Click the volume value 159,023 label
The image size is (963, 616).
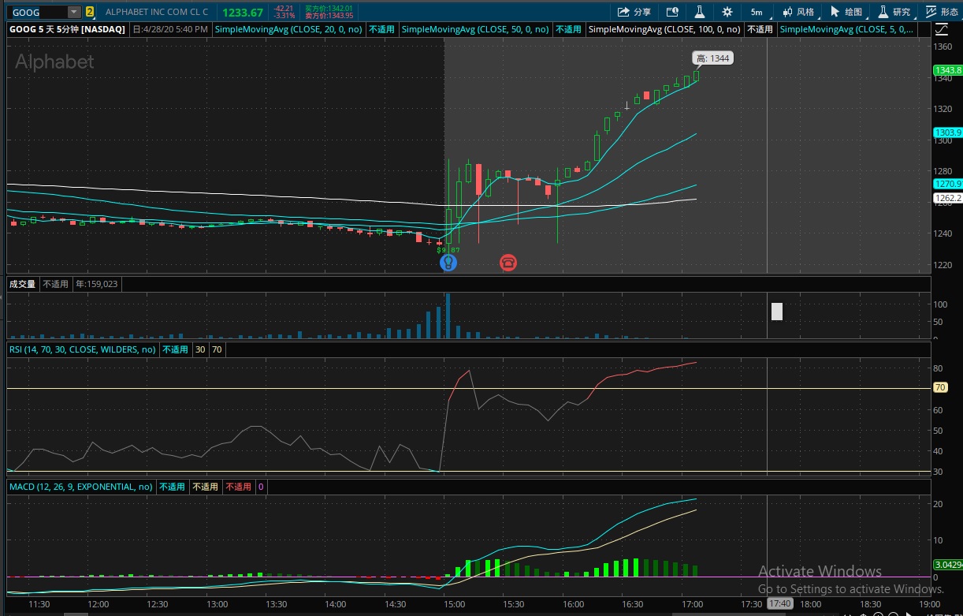point(96,284)
